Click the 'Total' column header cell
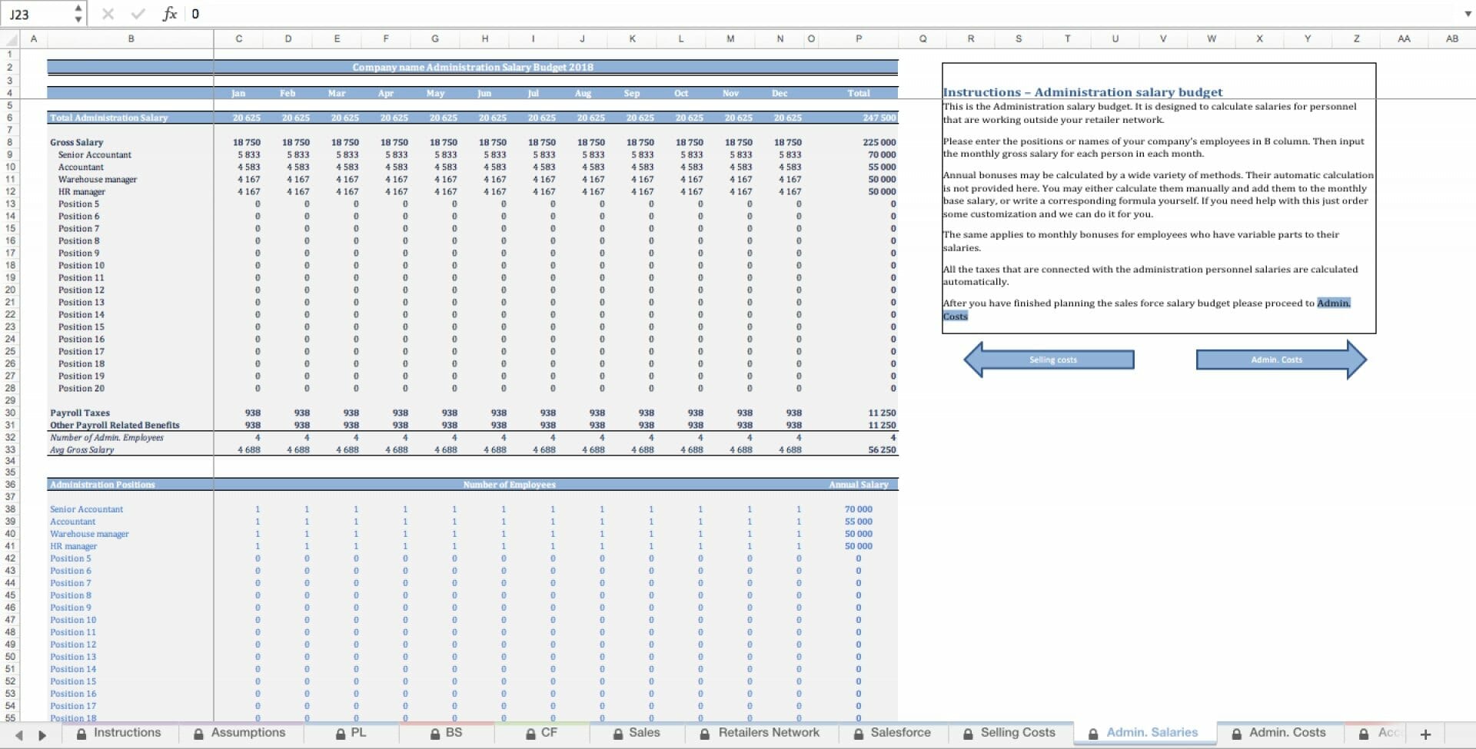 pos(859,93)
